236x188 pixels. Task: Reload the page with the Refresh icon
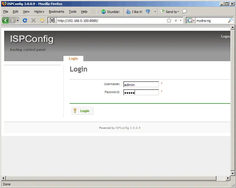pyautogui.click(x=25, y=20)
